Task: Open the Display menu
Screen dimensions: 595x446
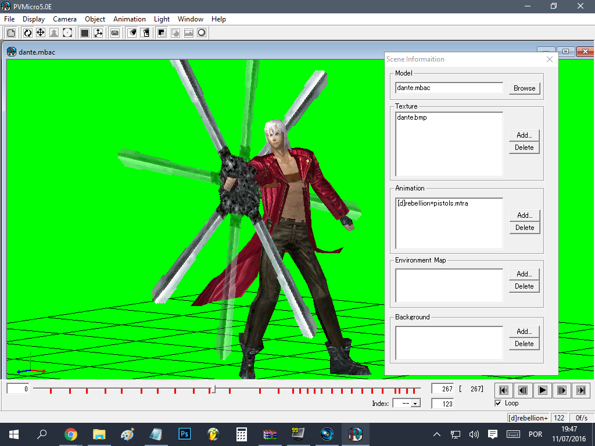Action: [33, 19]
